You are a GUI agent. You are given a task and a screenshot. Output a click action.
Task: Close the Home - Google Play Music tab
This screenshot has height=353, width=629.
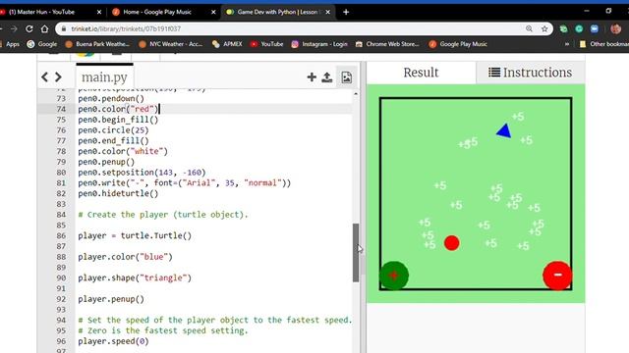point(213,12)
